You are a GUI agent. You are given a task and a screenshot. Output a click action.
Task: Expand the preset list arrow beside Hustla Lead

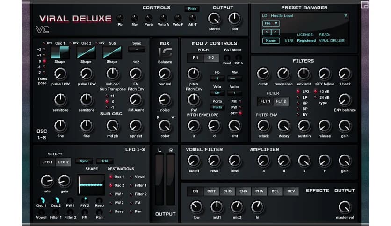point(345,16)
